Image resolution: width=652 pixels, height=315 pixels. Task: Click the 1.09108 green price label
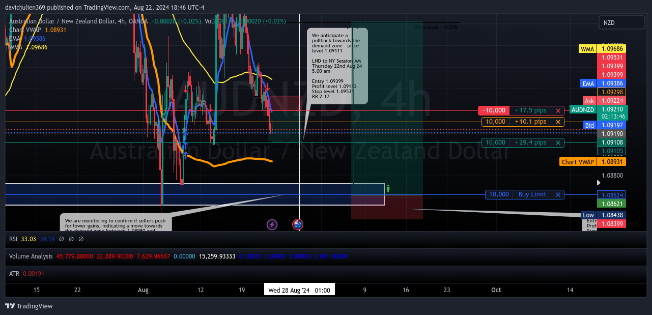tap(611, 142)
